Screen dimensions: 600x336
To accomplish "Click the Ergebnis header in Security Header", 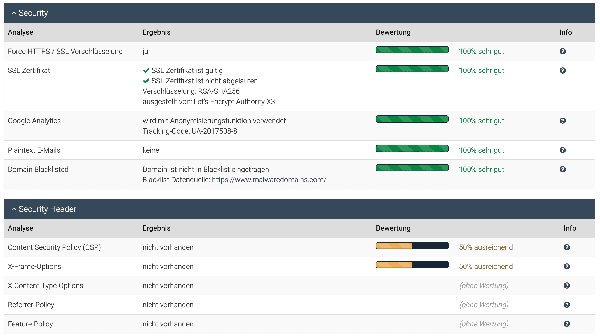I will (x=156, y=228).
